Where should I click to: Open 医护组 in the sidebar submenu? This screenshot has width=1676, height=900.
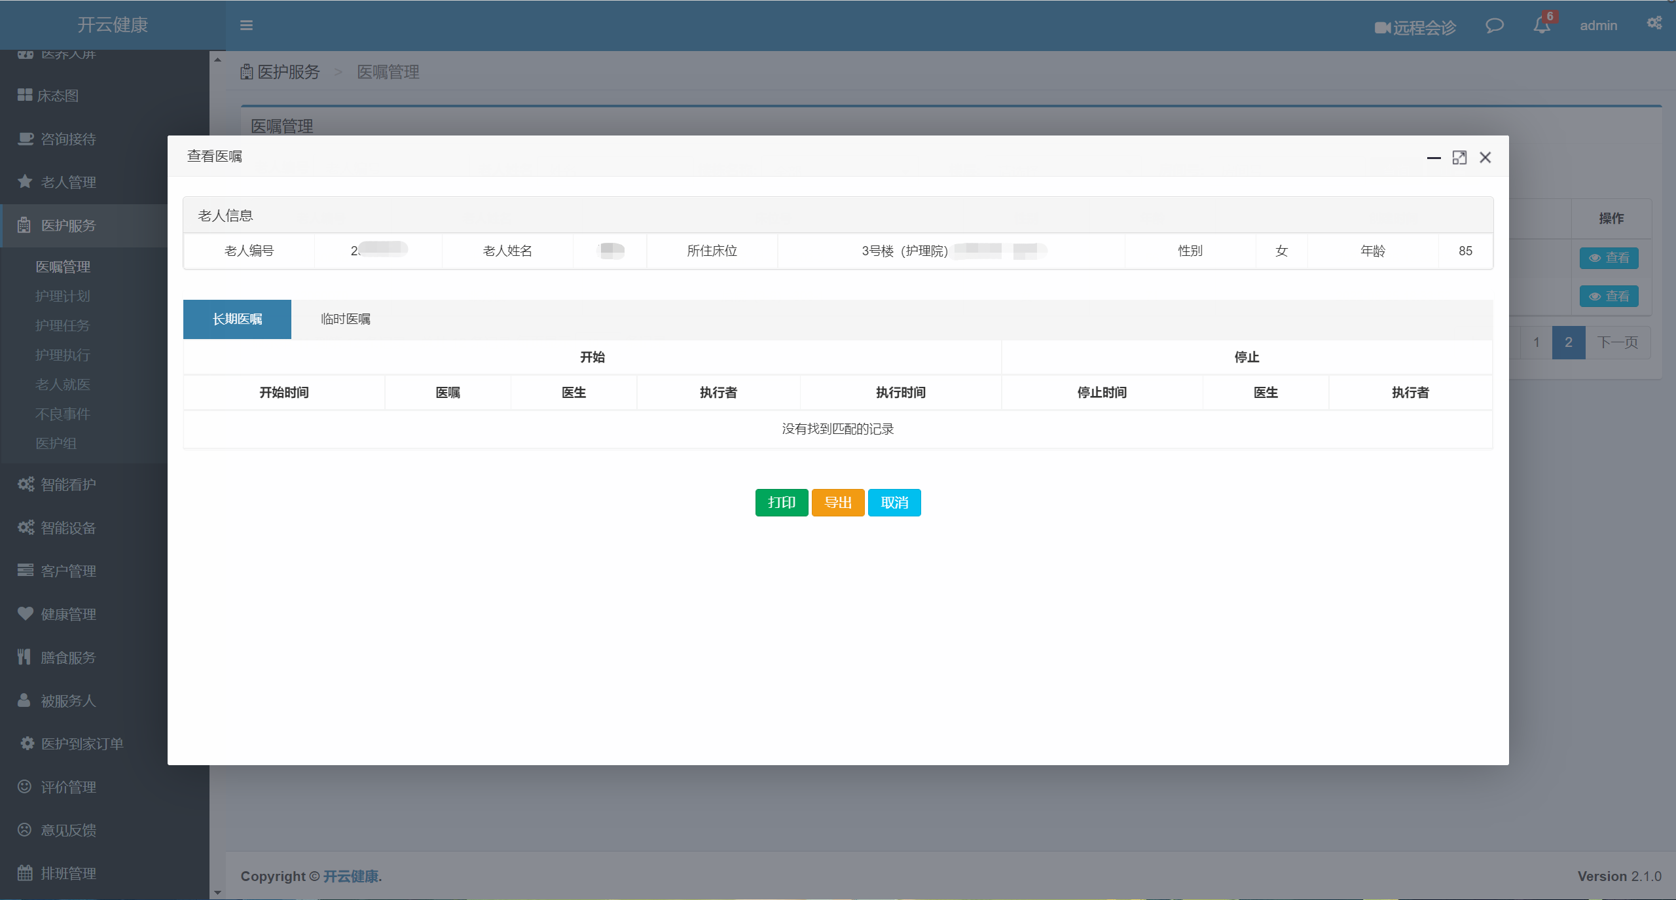[56, 444]
